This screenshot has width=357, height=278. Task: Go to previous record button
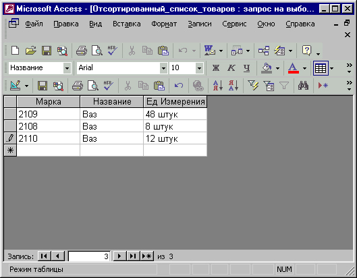[x=58, y=256]
